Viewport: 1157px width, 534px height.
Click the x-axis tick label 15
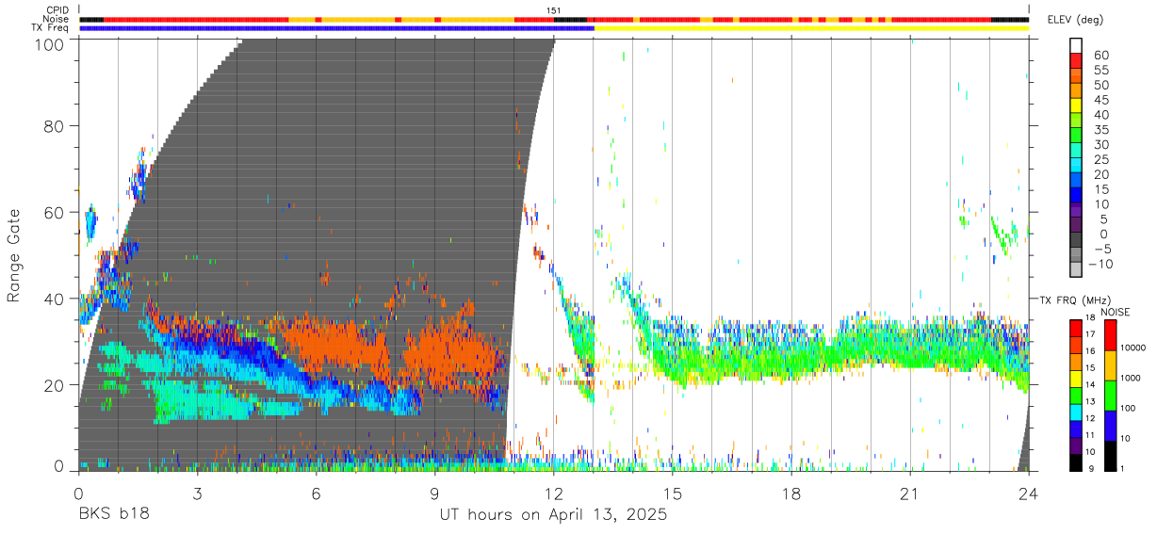[x=673, y=494]
